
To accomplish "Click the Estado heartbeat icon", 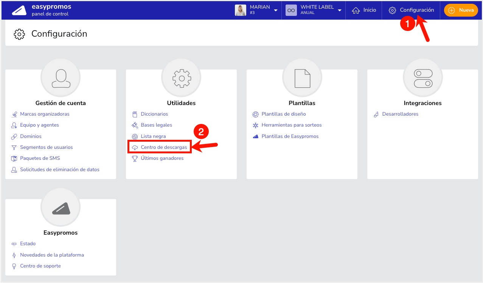I will 14,244.
